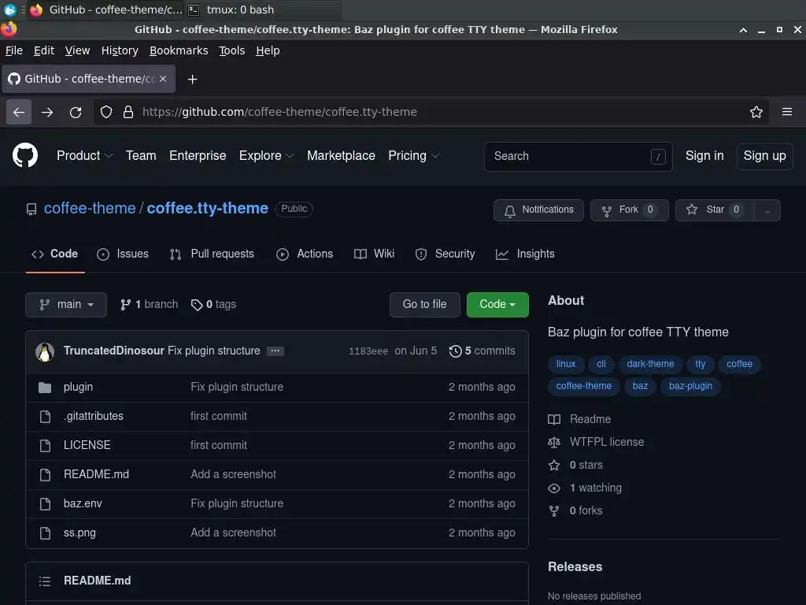
Task: Select the Code tab
Action: click(x=54, y=254)
